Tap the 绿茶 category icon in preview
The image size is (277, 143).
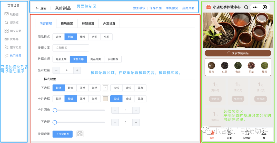click(264, 65)
